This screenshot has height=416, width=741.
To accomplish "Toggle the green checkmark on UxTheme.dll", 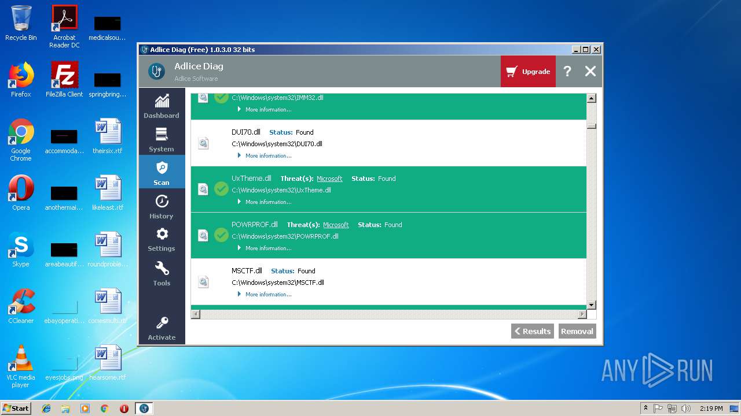I will click(221, 189).
